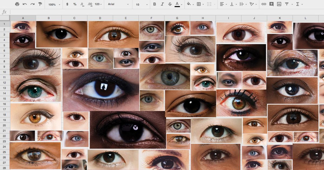
Task: Increase decimal places
Action: point(90,4)
